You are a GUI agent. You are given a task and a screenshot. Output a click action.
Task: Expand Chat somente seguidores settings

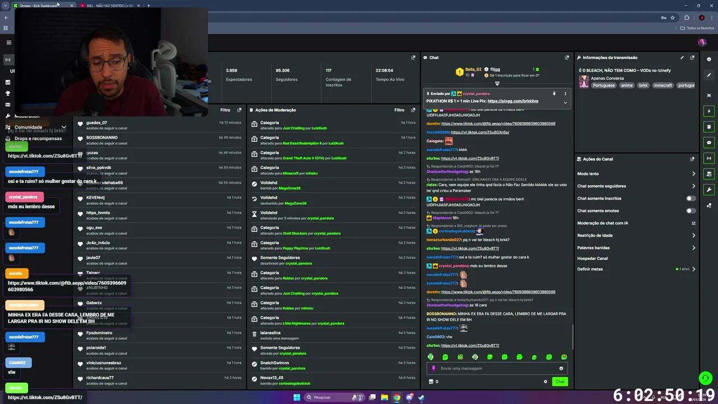(x=693, y=186)
